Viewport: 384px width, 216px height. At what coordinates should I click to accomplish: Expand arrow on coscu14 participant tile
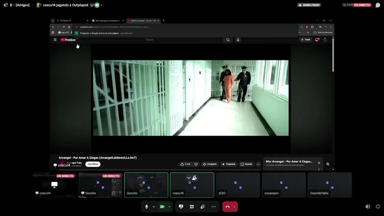pos(189,178)
